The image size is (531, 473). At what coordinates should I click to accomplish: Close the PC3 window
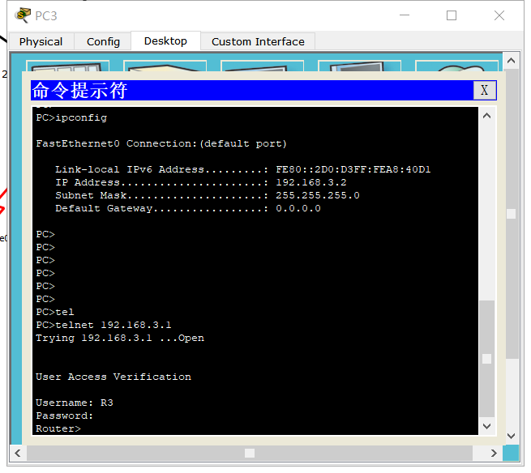(499, 15)
